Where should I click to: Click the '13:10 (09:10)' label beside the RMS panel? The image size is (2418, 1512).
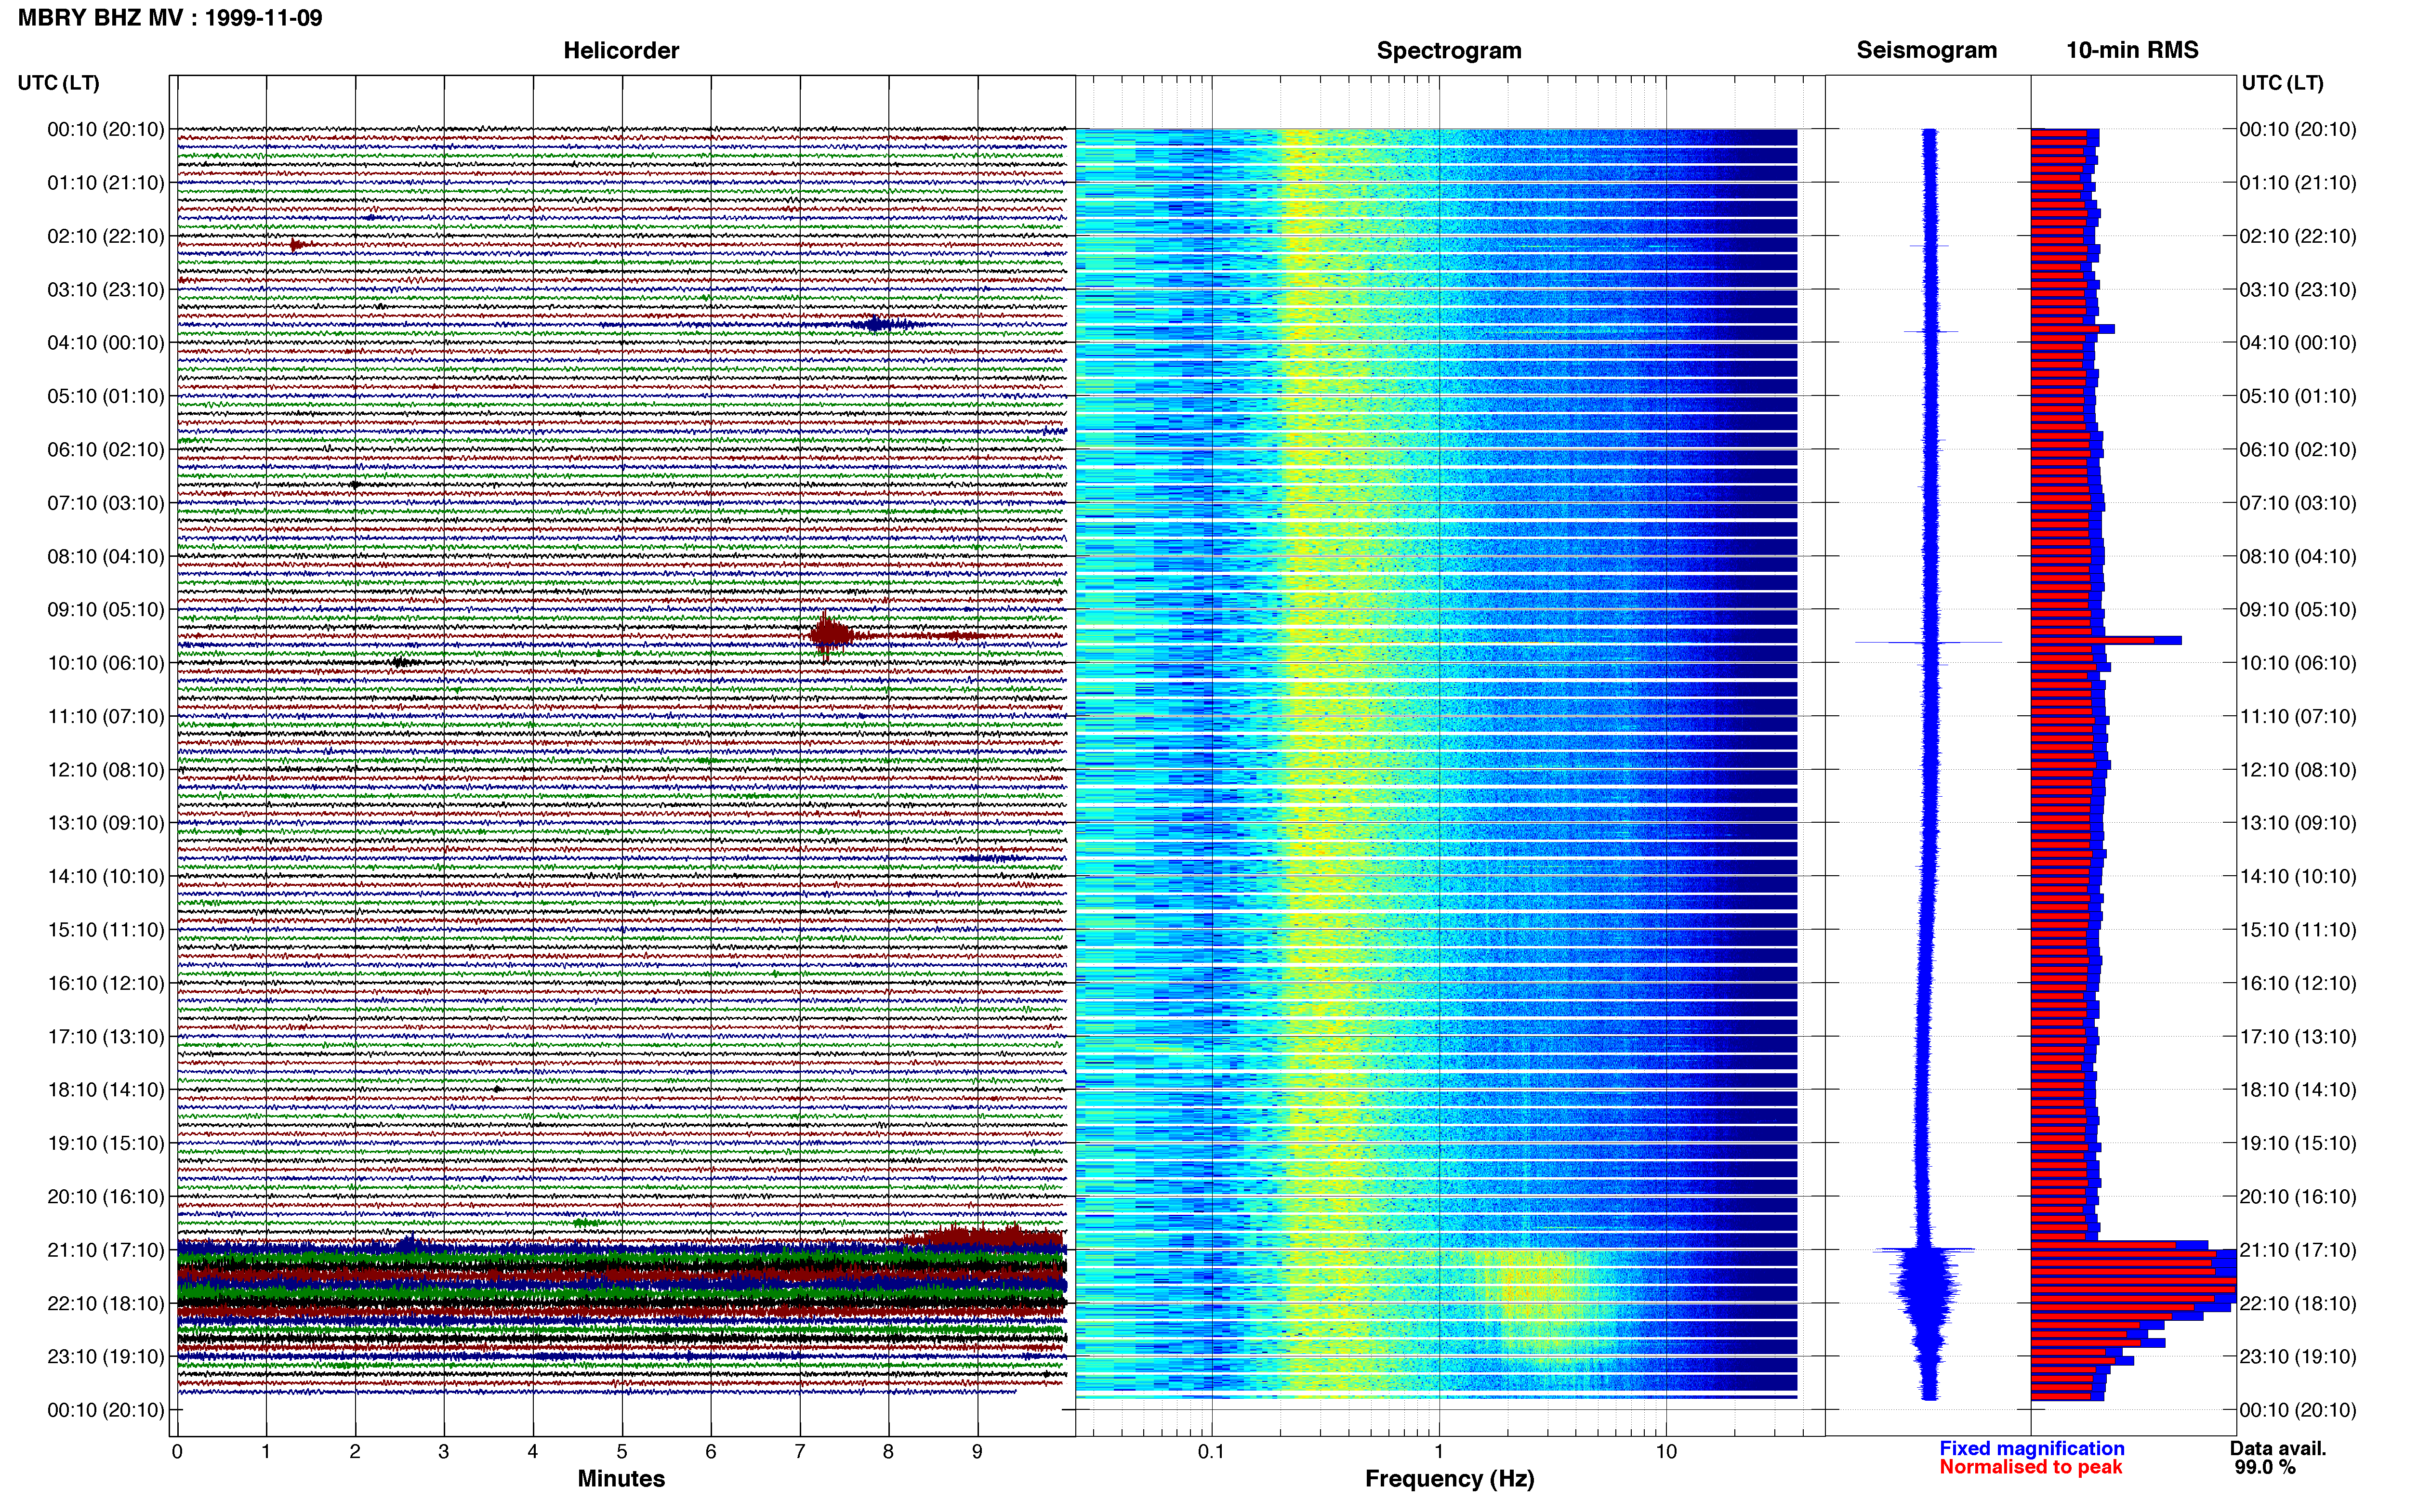(x=2298, y=823)
